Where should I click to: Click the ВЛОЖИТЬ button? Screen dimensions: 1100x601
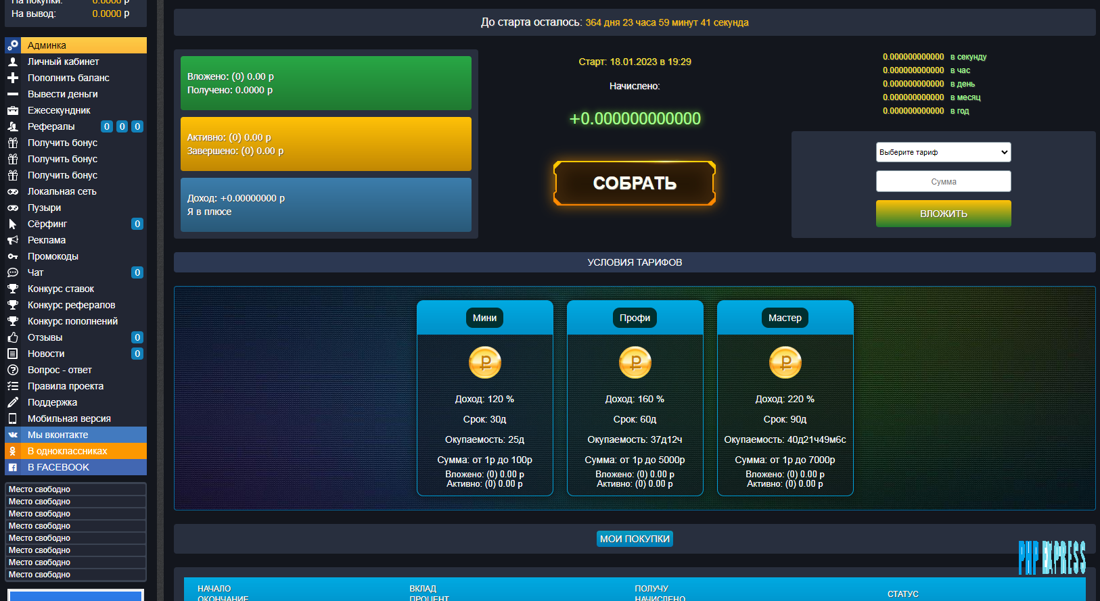[x=943, y=214]
